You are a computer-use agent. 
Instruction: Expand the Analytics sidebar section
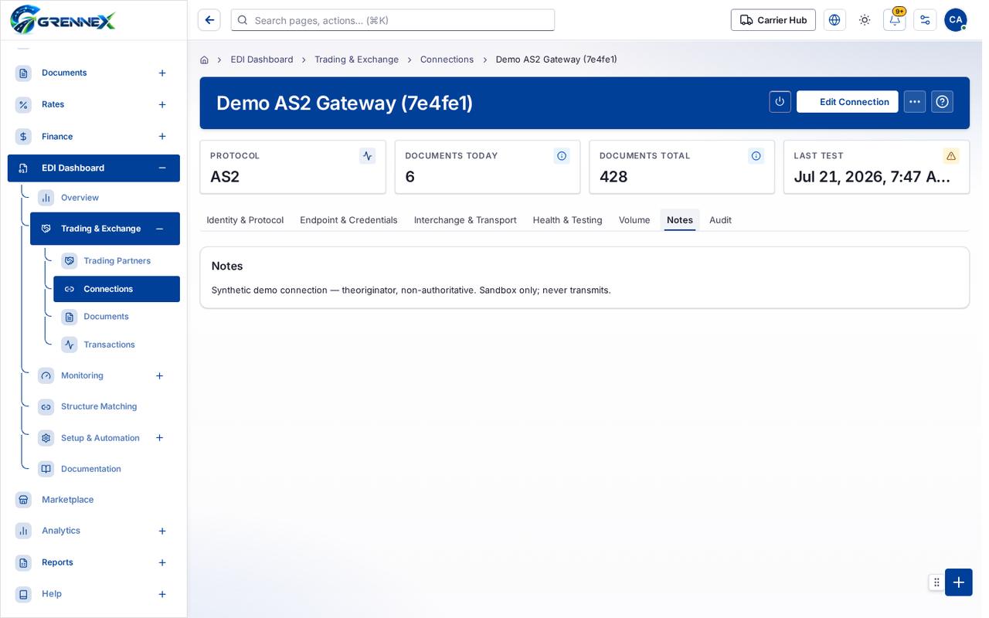click(x=162, y=531)
